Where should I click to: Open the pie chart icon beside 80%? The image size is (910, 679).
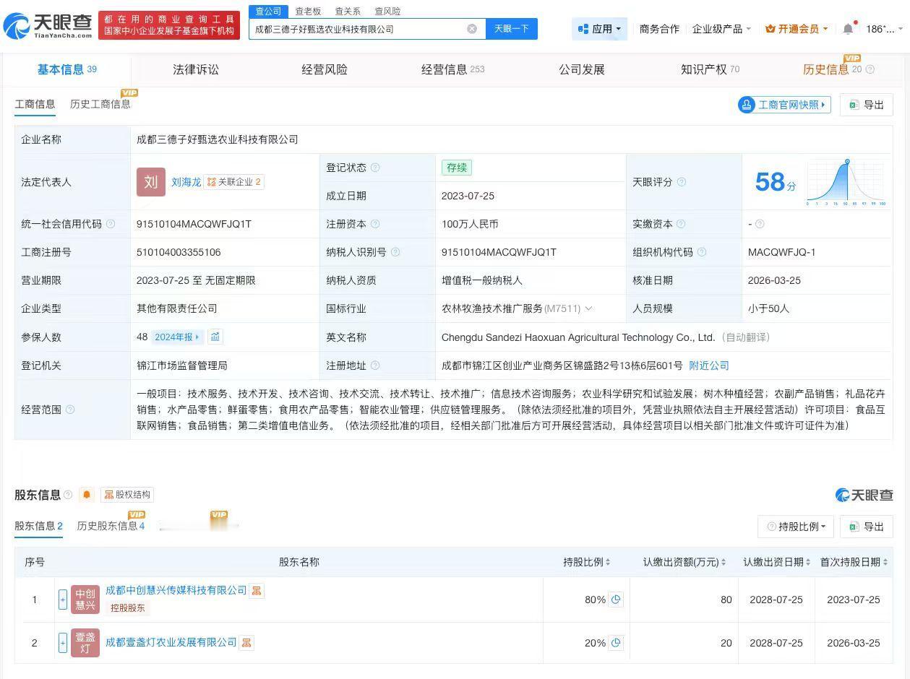click(616, 600)
